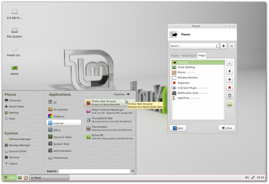The width and height of the screenshot is (269, 184).
Task: Select Window Buttons in the items list
Action: click(198, 77)
